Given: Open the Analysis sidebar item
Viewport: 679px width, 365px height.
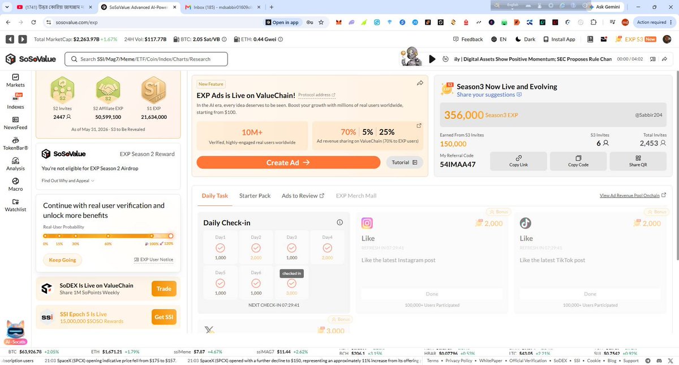Looking at the screenshot, I should coord(15,164).
